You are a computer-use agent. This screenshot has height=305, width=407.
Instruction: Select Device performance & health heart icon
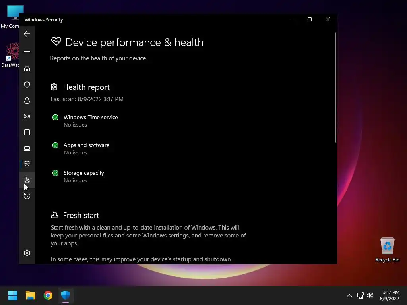tap(27, 164)
